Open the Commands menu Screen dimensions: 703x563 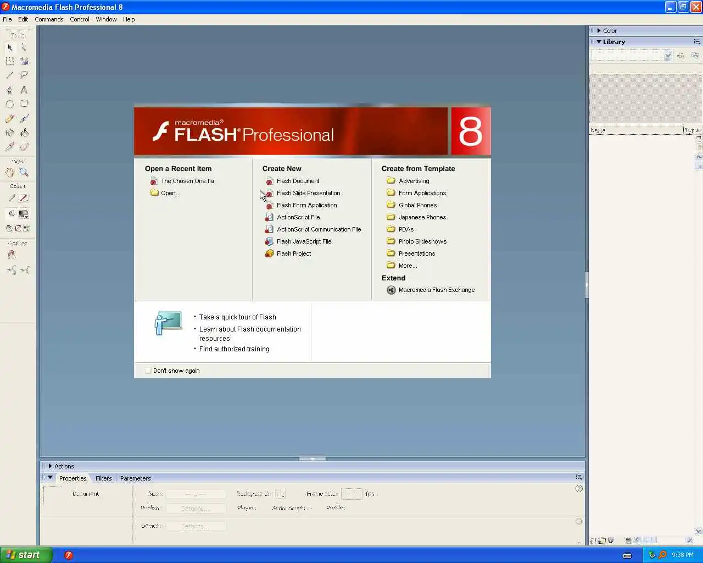coord(49,19)
